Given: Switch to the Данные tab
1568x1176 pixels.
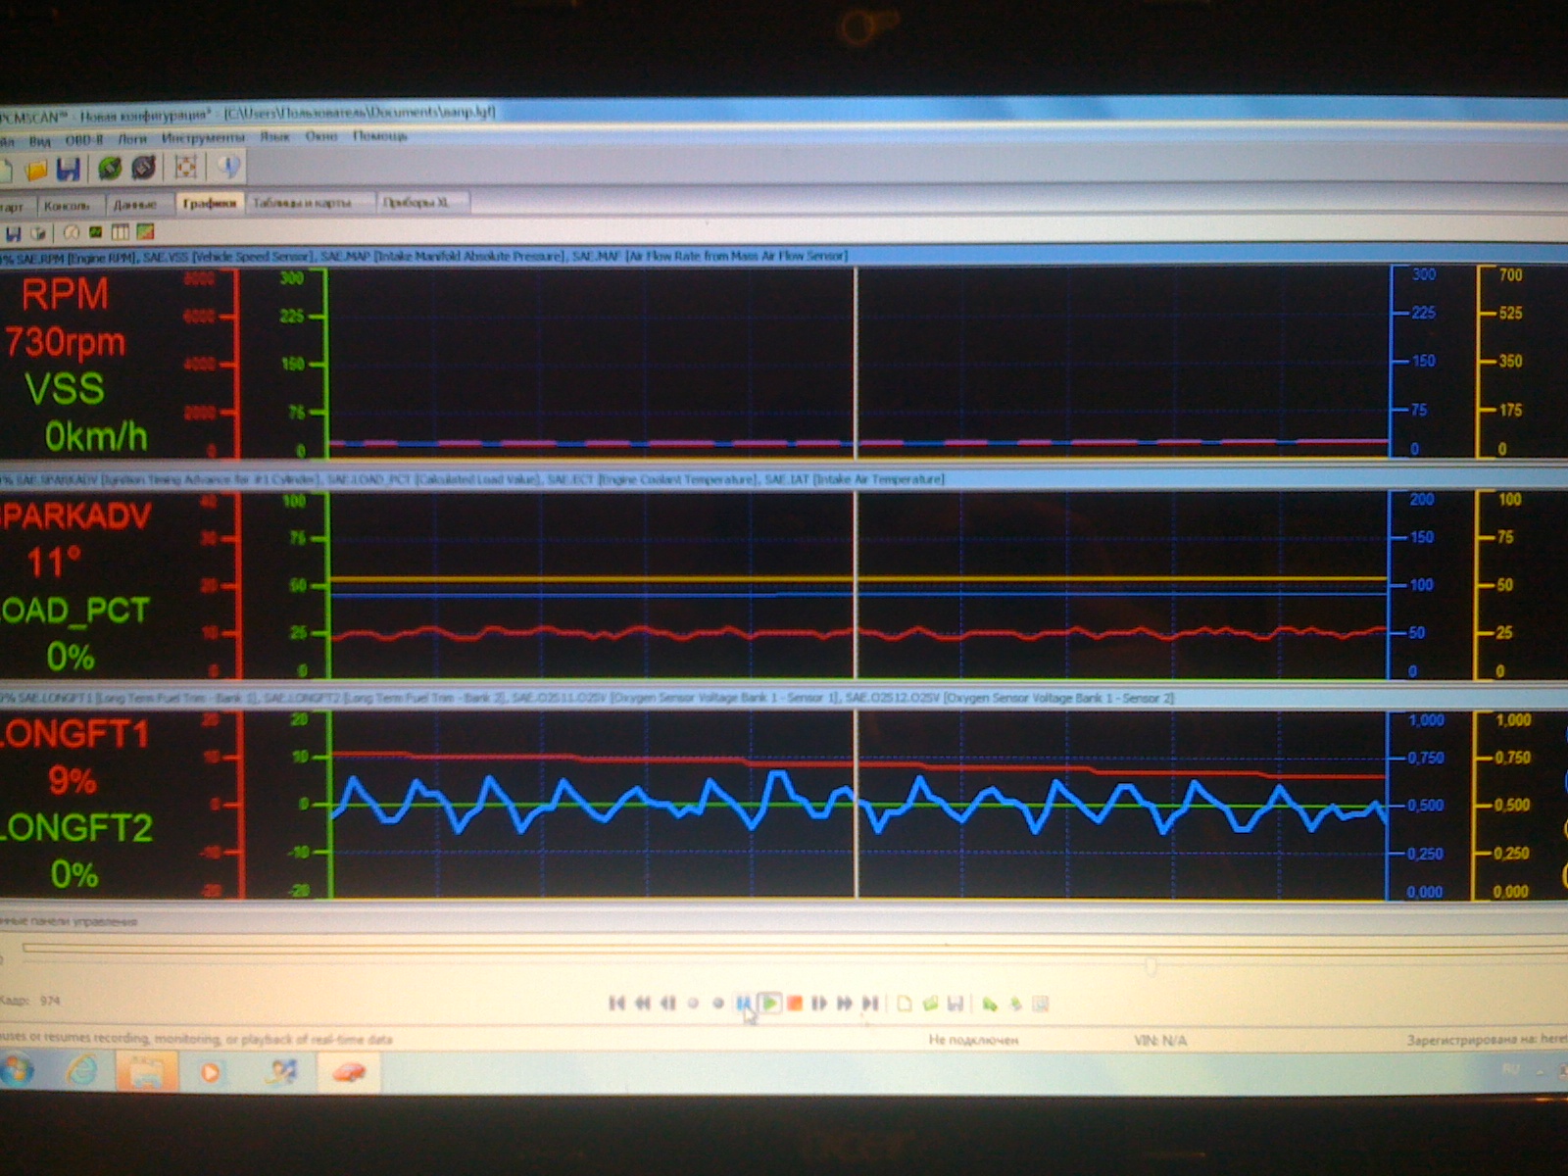Looking at the screenshot, I should [x=134, y=205].
